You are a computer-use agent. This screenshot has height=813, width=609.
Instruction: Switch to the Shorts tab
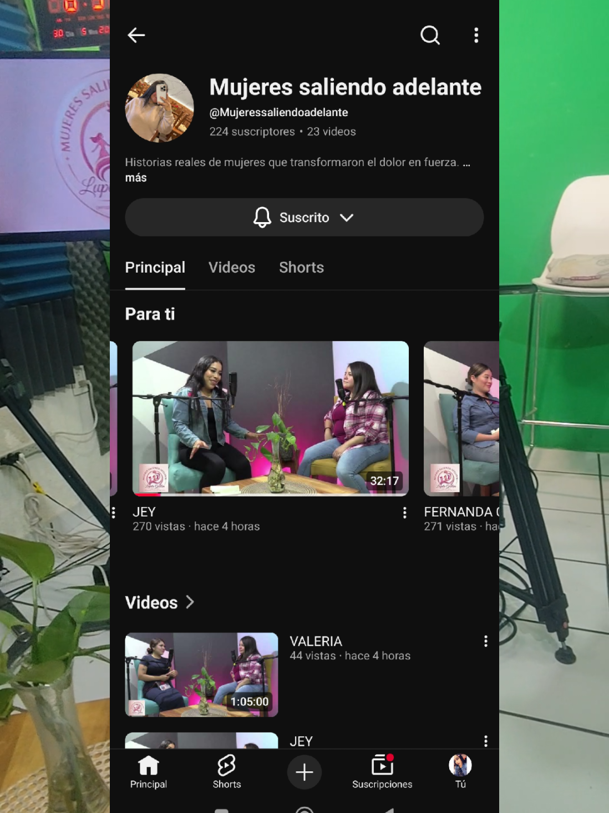[301, 268]
